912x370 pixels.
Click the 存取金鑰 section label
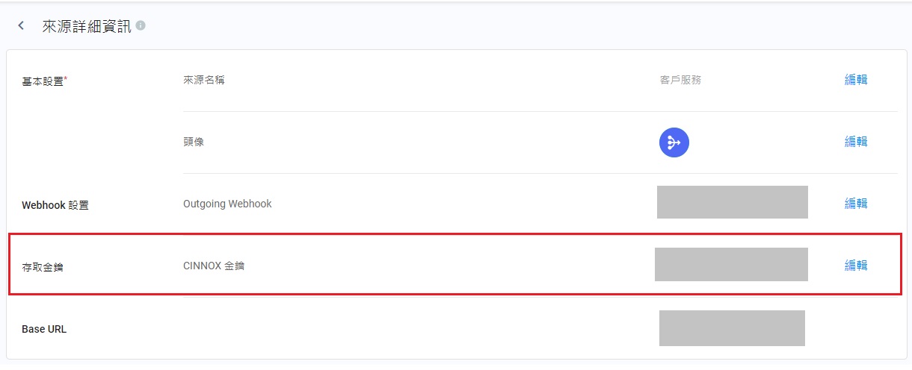coord(43,266)
